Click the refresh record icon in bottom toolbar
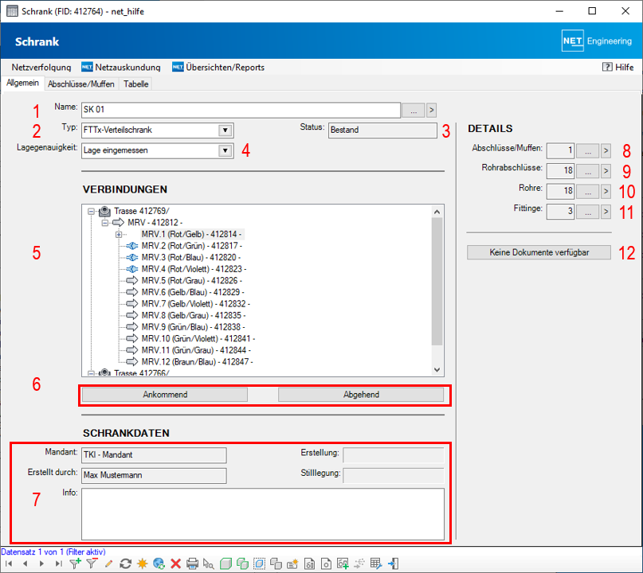 125,564
